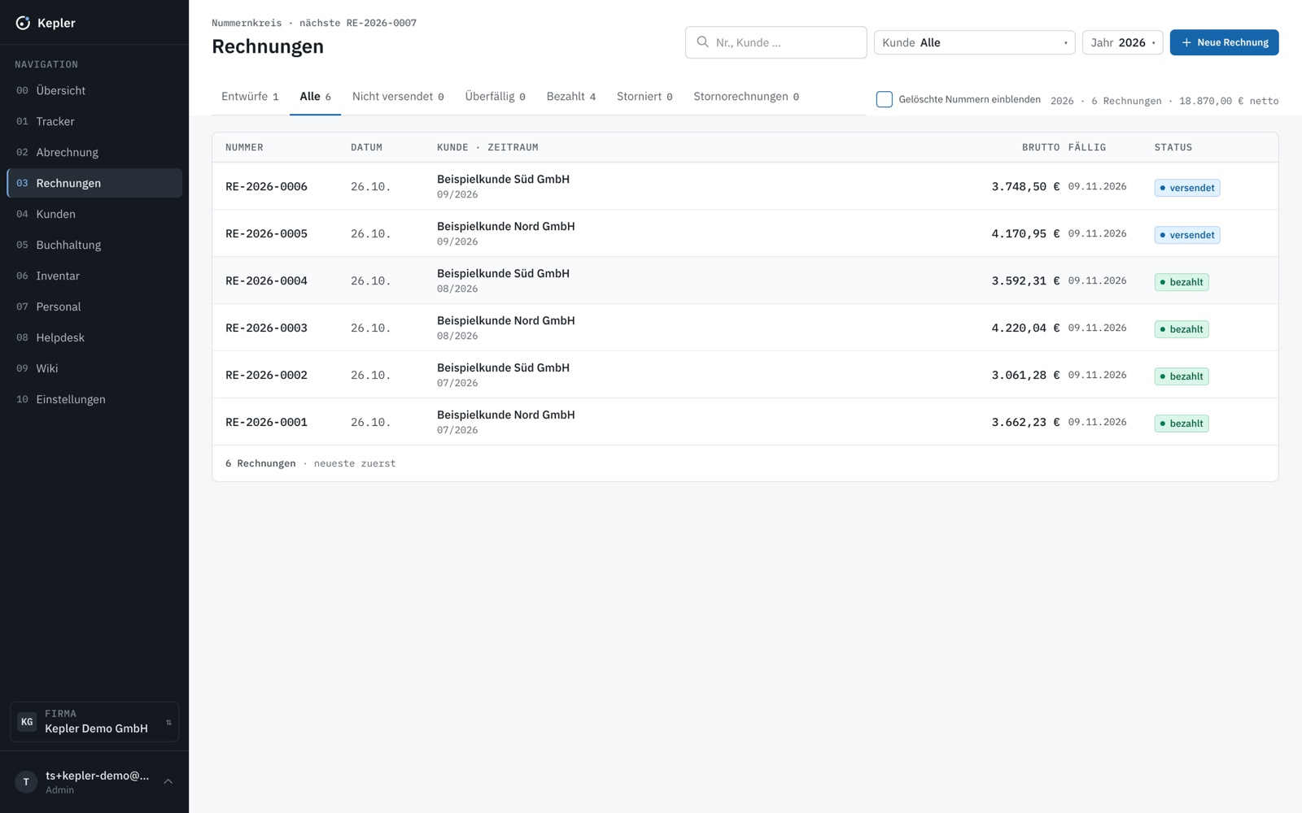Open Wiki in the navigation
The width and height of the screenshot is (1302, 813).
[x=94, y=368]
